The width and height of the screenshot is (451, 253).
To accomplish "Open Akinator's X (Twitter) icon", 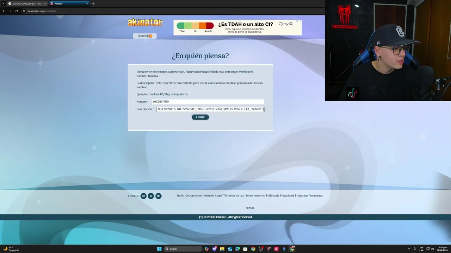I will click(151, 196).
